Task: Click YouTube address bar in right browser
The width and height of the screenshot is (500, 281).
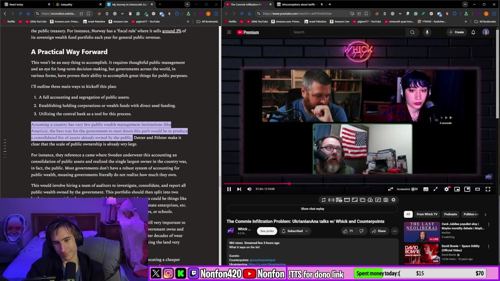Action: click(297, 13)
